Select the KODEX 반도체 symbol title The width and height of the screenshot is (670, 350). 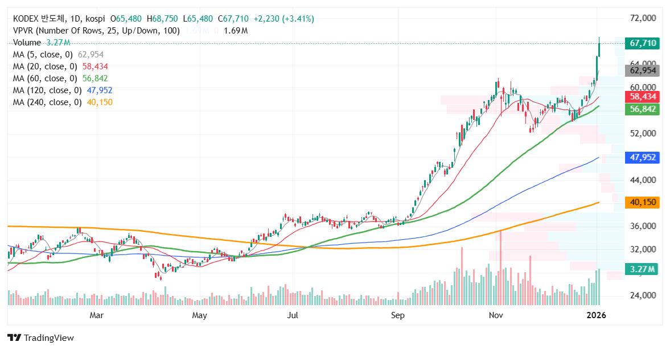pos(39,19)
